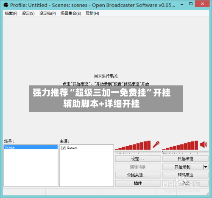212x198 pixels.
Task: Click the 设定... button
Action: (138, 158)
